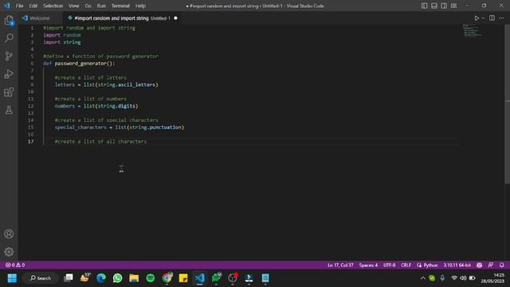Viewport: 510px width, 287px height.
Task: Open Google Chrome from taskbar
Action: point(167,278)
